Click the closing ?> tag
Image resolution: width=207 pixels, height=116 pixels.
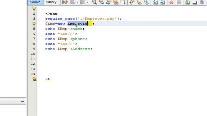(x=48, y=79)
